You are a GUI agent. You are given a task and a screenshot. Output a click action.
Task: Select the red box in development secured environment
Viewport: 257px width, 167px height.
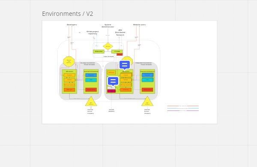[x=91, y=89]
